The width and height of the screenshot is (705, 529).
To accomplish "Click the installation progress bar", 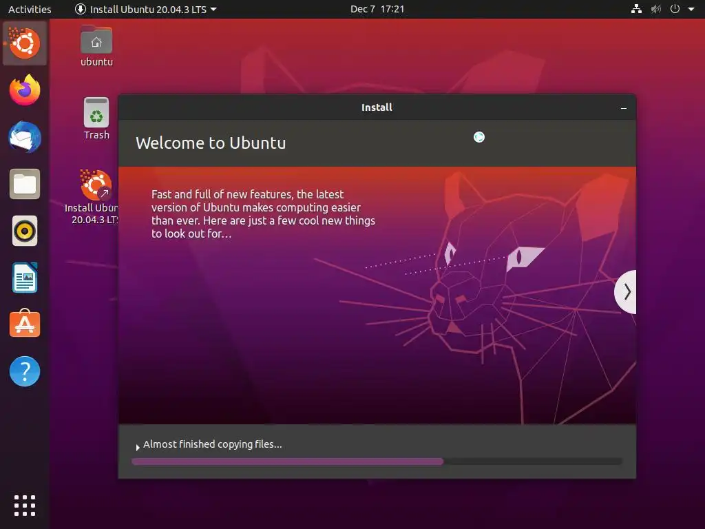I will pyautogui.click(x=377, y=461).
